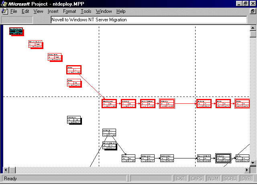This screenshot has width=257, height=185.
Task: Click the entry bar showing Novell migration title
Action: pos(149,20)
